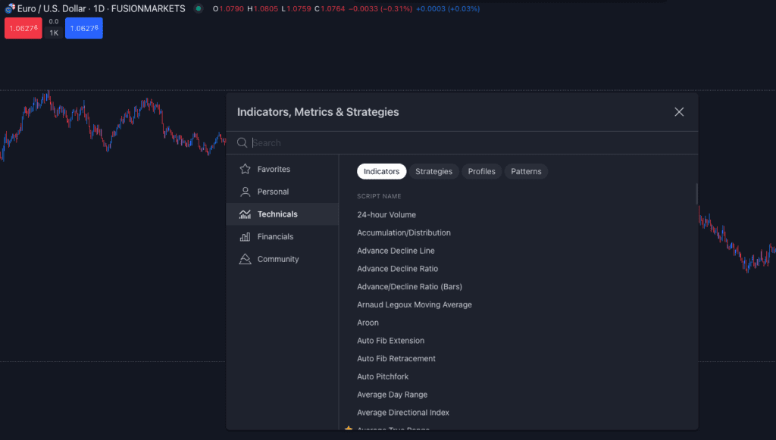Viewport: 776px width, 440px height.
Task: Focus the Search indicators input field
Action: (x=473, y=143)
